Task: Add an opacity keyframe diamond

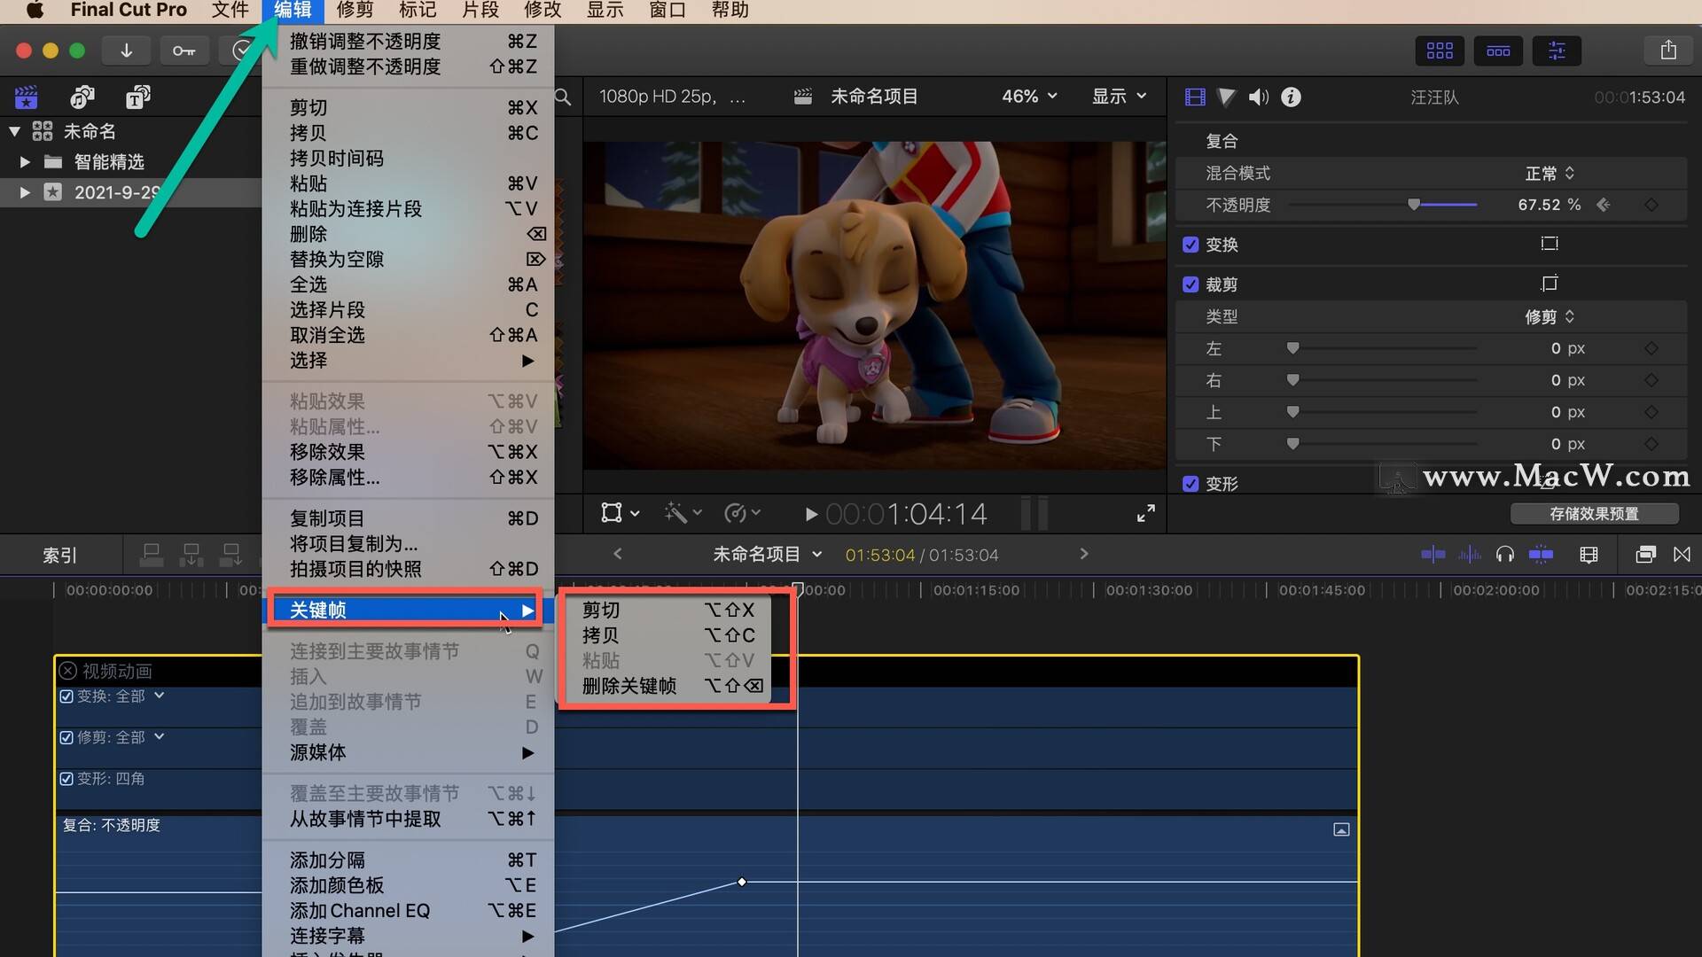Action: click(x=1651, y=205)
